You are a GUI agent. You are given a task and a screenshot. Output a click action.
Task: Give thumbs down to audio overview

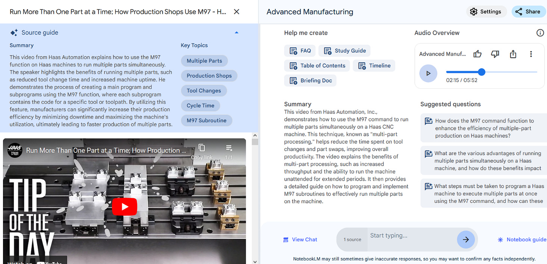point(495,54)
